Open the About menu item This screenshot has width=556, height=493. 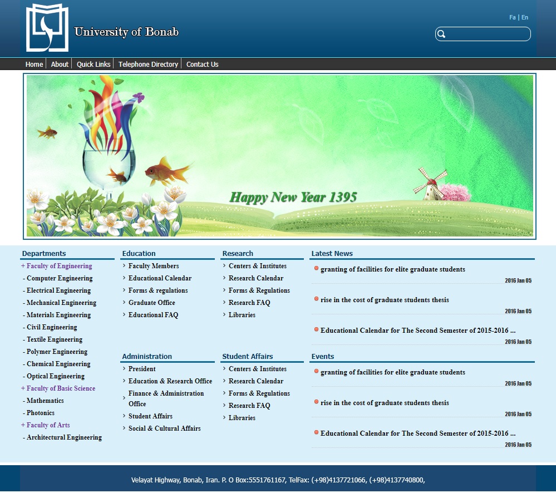pos(60,64)
